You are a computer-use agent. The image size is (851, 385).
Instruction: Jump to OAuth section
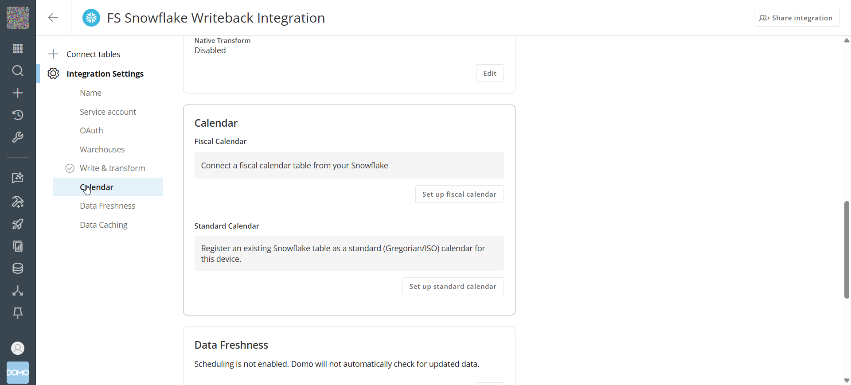point(91,131)
